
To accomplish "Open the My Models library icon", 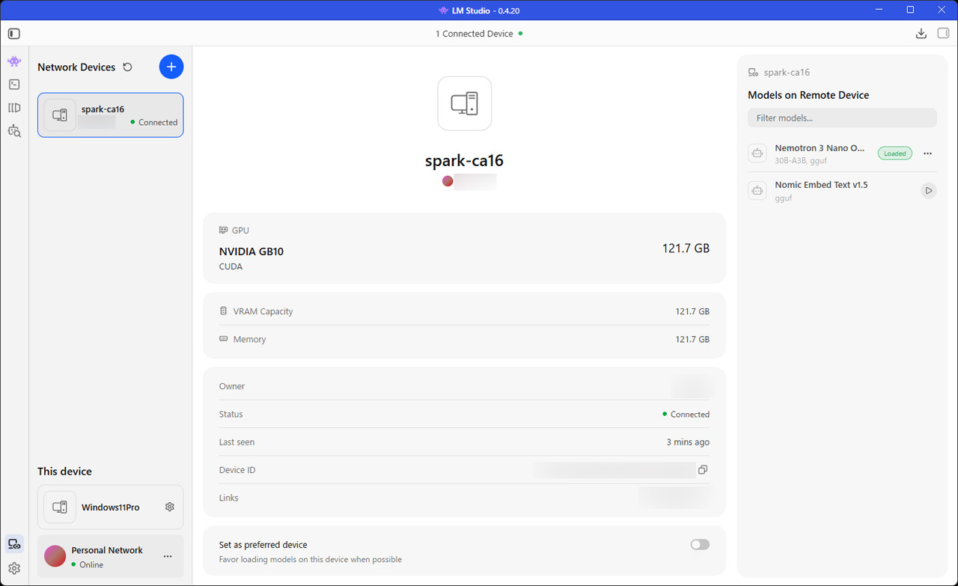I will coord(14,108).
